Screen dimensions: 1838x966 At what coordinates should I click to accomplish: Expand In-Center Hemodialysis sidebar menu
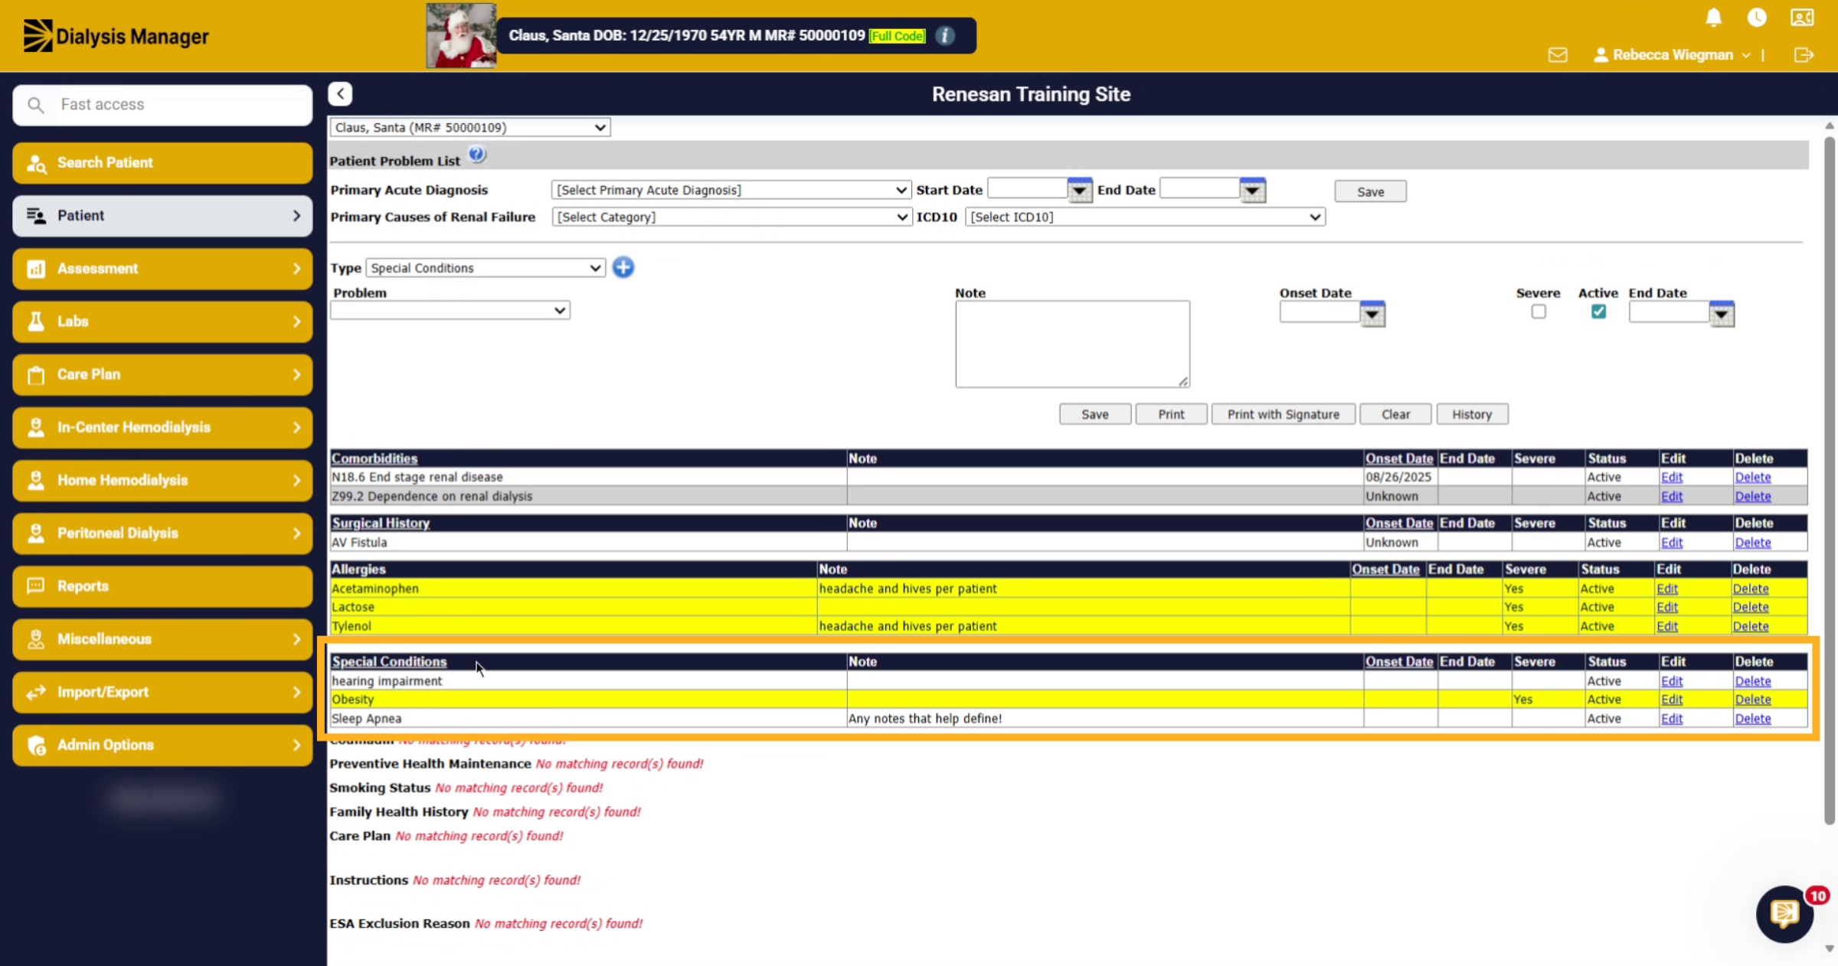point(162,427)
